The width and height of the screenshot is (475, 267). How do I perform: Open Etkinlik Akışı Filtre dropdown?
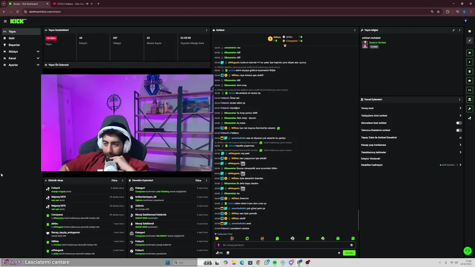114,181
